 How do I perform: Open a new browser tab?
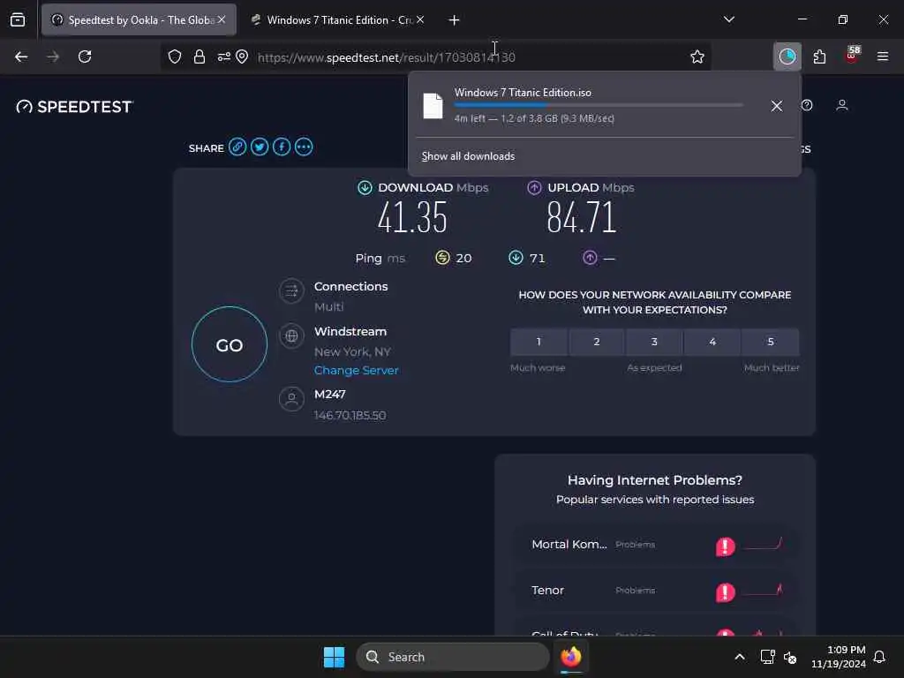click(455, 20)
